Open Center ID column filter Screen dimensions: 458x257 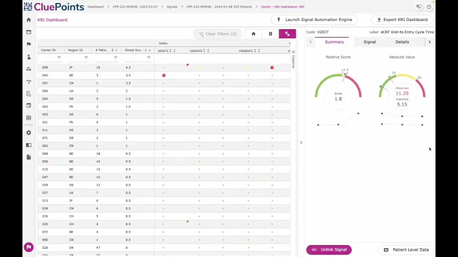59,57
